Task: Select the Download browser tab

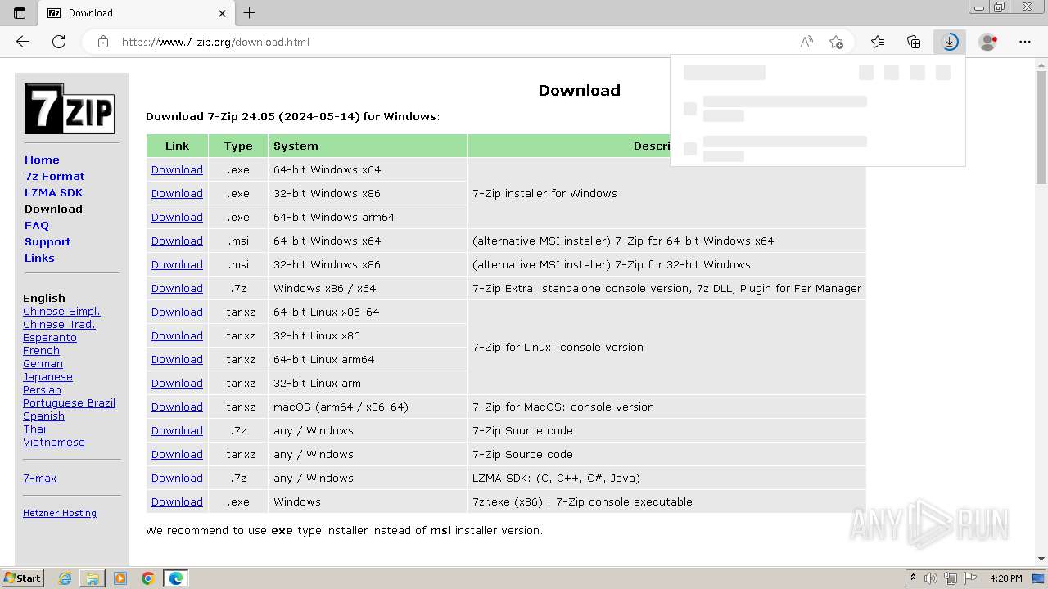Action: (138, 13)
